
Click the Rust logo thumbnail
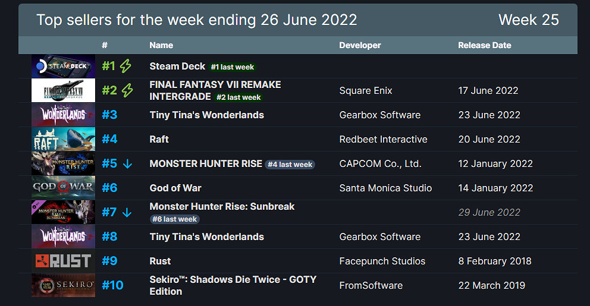[63, 261]
